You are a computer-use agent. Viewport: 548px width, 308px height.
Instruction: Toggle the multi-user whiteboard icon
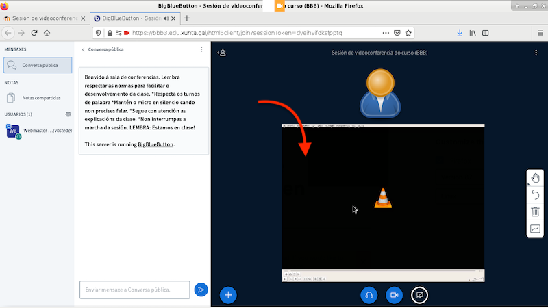point(535,229)
